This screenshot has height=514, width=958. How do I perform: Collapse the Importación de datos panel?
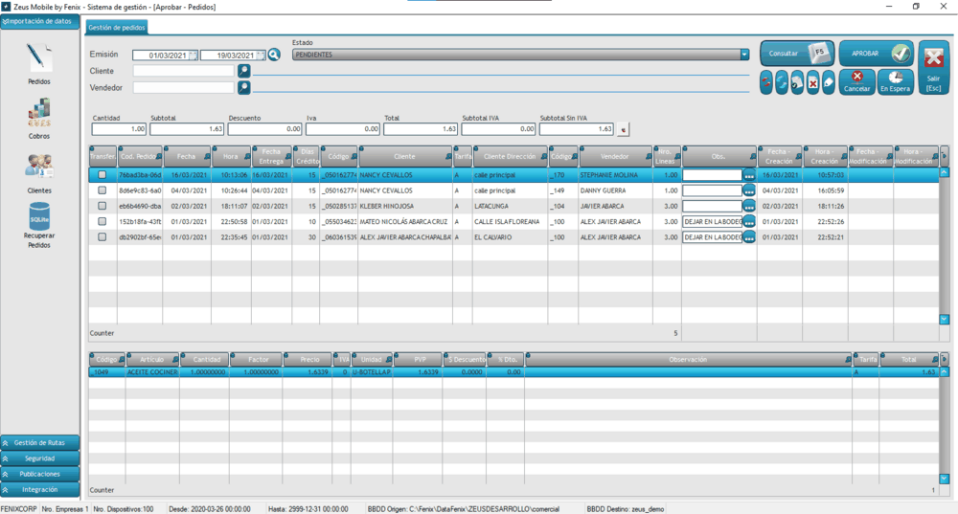tap(39, 21)
